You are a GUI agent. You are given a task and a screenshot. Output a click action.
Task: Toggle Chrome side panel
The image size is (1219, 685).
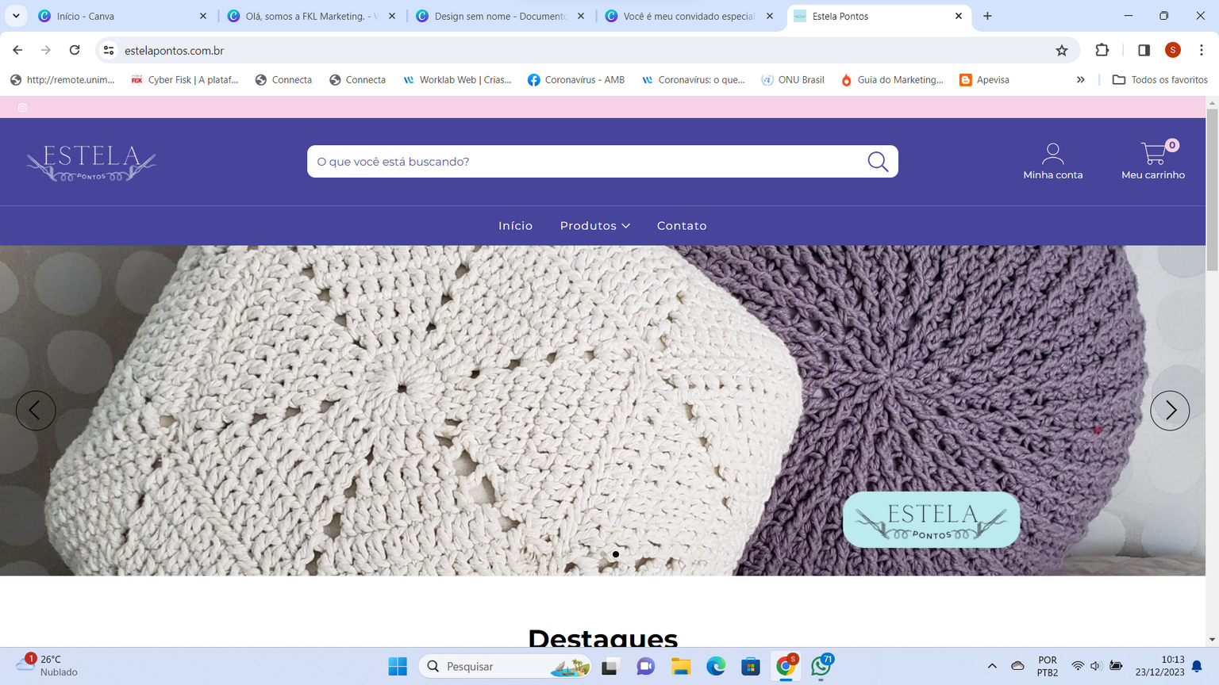(x=1144, y=51)
